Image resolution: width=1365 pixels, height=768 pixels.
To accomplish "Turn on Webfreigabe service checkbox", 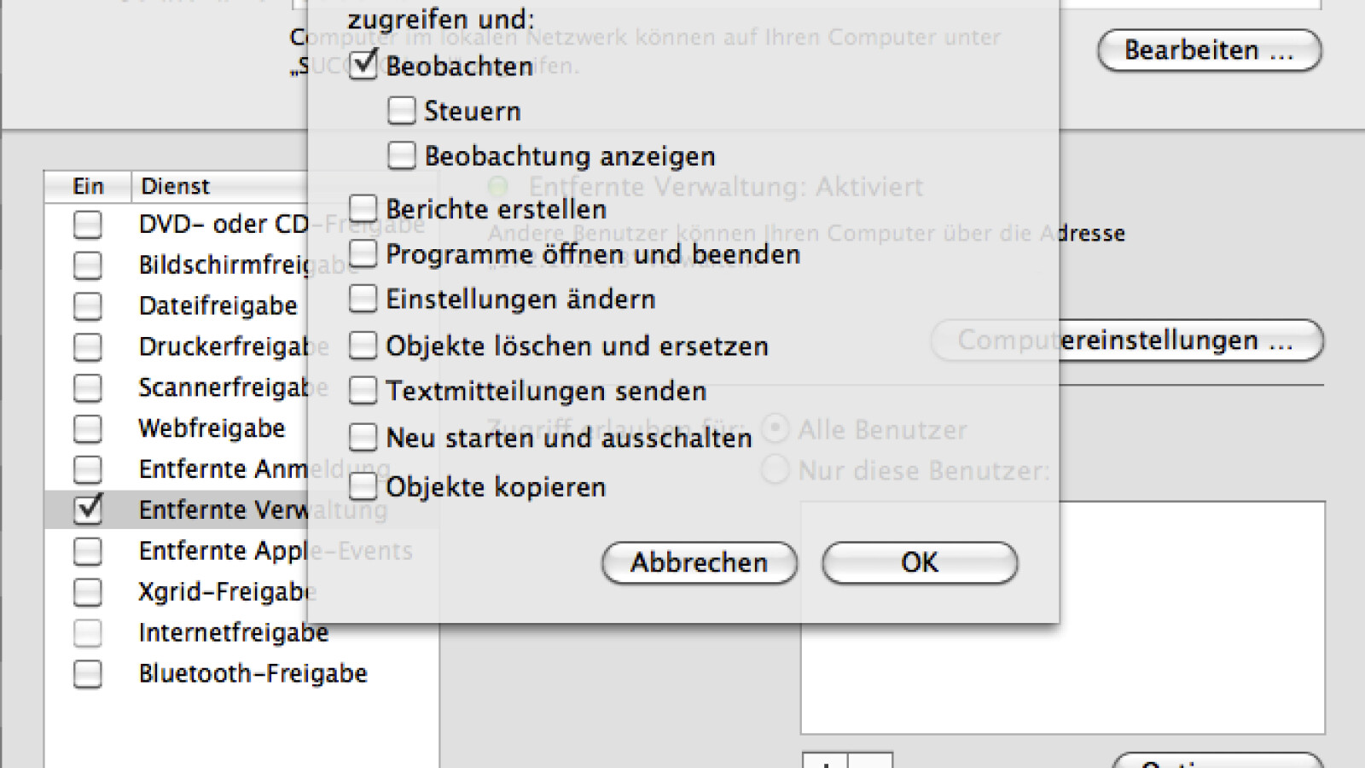I will [x=88, y=428].
